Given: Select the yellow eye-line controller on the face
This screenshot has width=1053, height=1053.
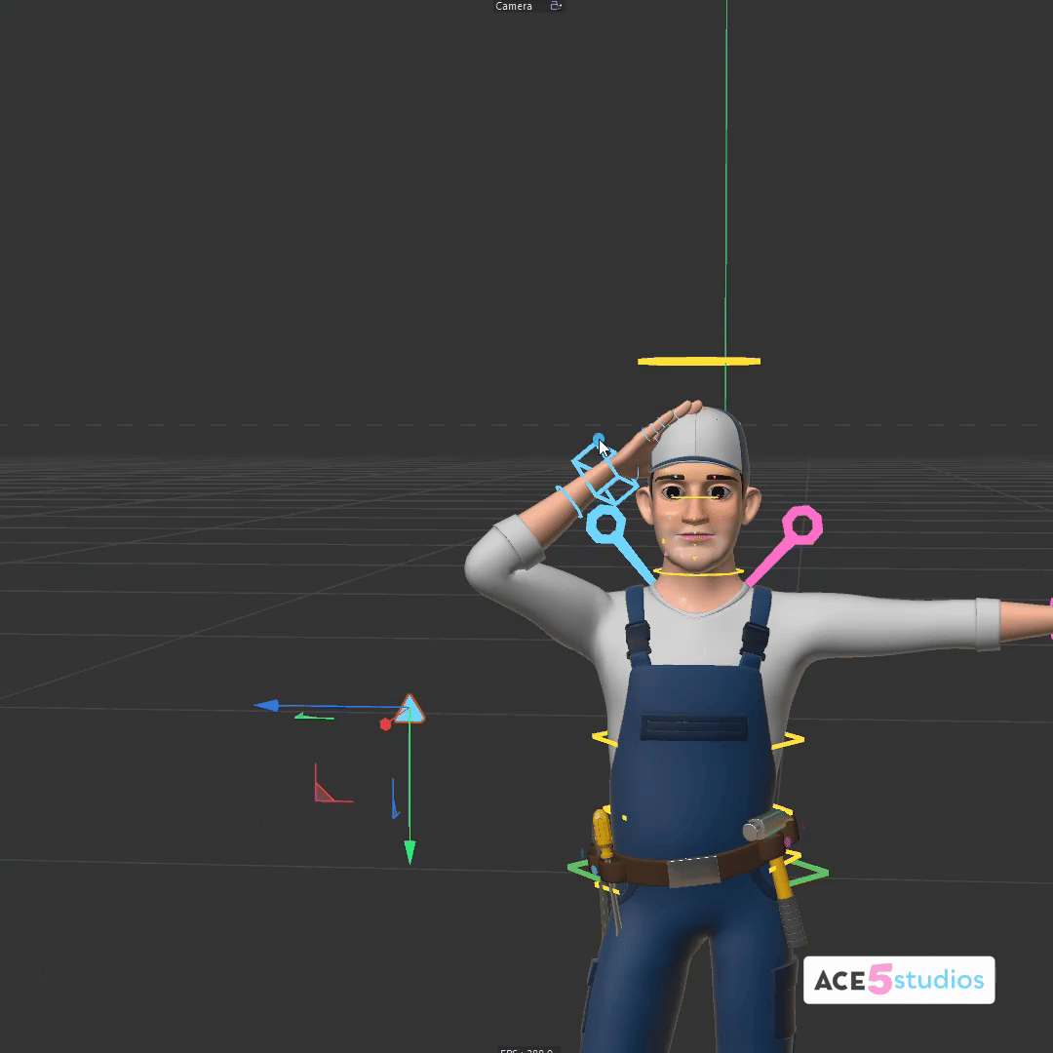Looking at the screenshot, I should 698,497.
